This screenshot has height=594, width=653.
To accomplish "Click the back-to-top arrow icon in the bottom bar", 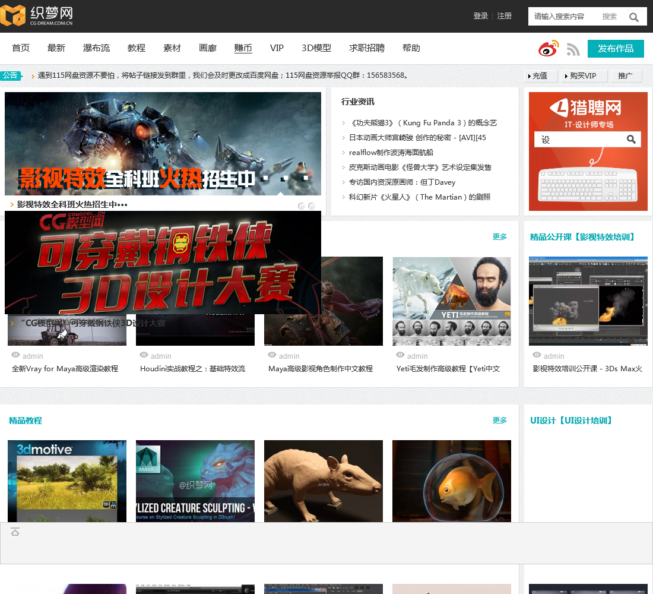I will click(x=15, y=532).
